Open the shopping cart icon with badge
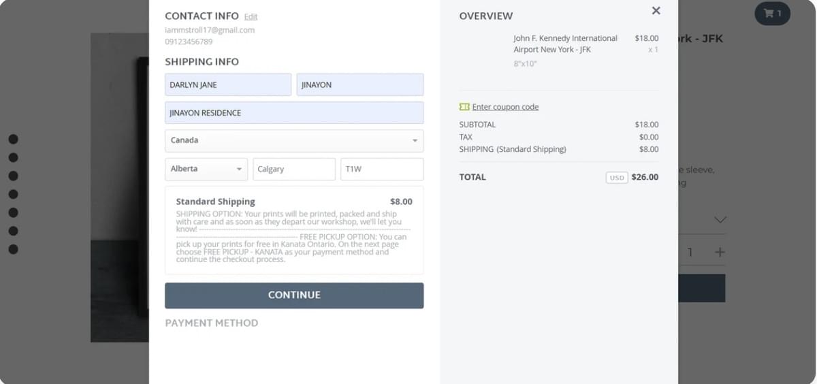817x384 pixels. click(772, 13)
